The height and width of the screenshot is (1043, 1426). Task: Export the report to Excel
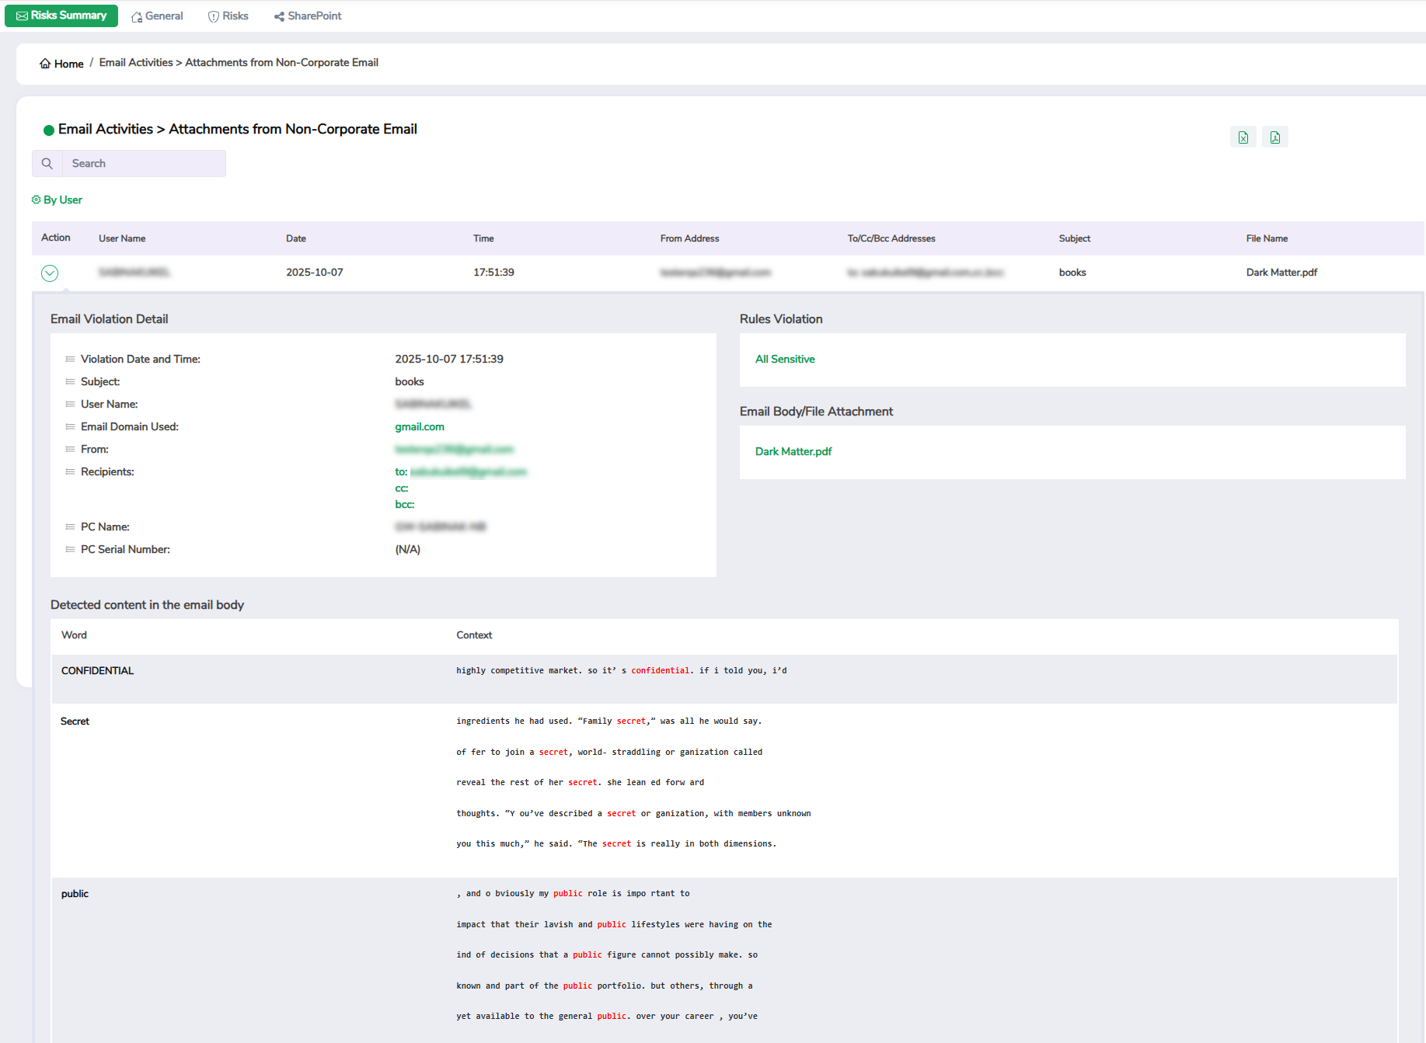tap(1243, 137)
